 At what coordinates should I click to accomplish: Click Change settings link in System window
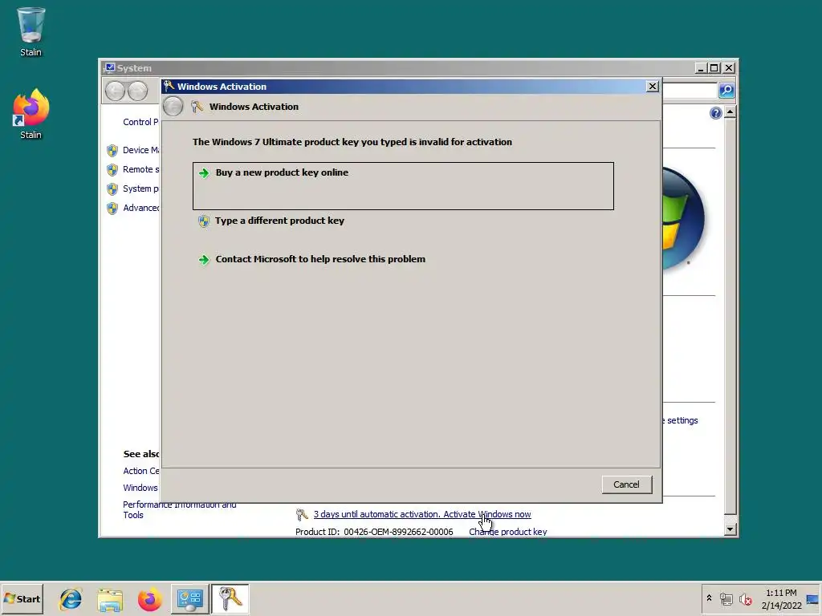coord(682,420)
